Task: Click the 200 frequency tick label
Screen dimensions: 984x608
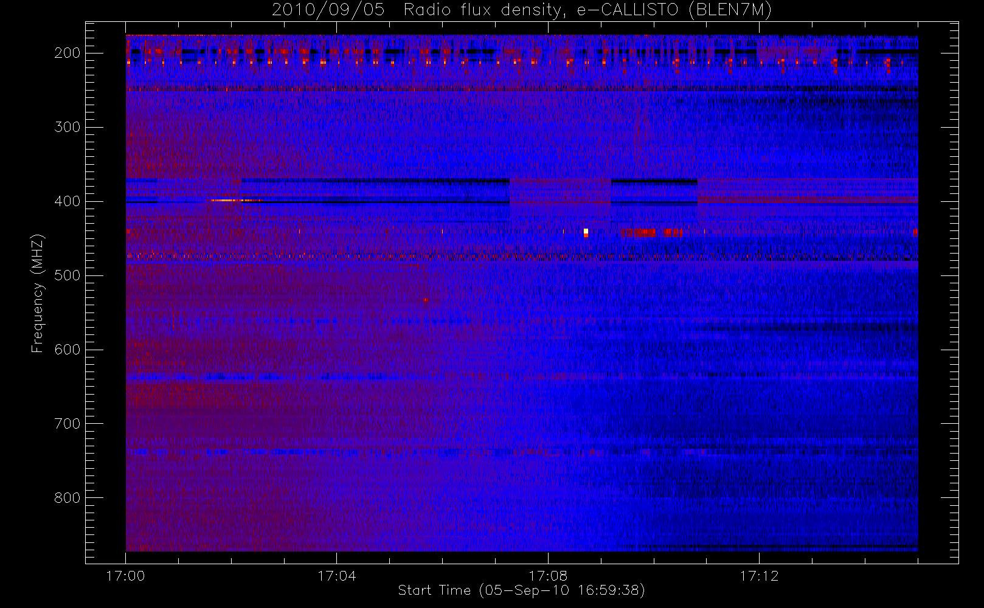Action: pyautogui.click(x=68, y=53)
